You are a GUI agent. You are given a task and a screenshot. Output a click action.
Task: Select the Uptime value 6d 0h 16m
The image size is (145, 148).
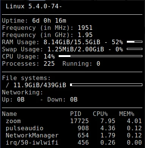coord(49,21)
